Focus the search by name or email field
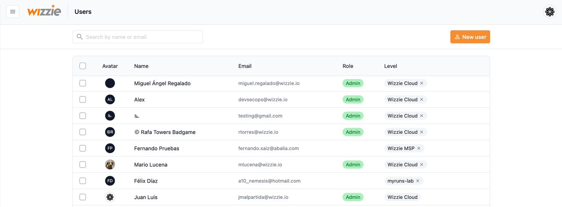Screen dimensions: 562x207 (141, 37)
